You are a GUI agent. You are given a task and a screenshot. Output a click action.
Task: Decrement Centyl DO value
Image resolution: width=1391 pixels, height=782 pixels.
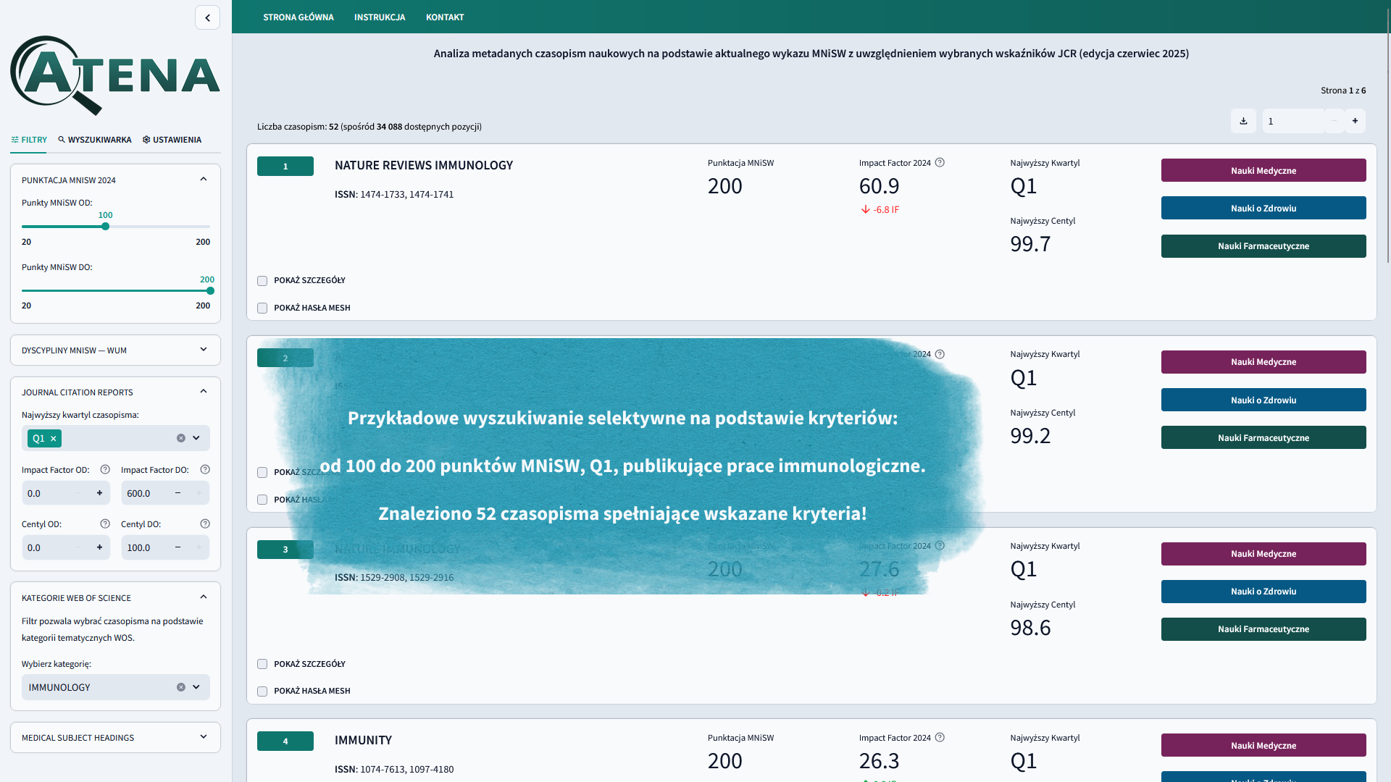click(x=177, y=547)
